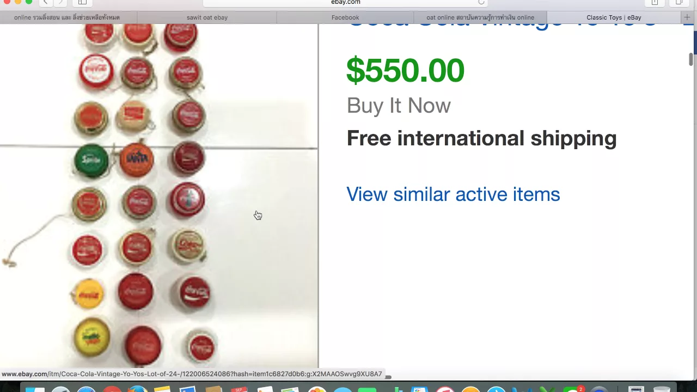This screenshot has width=697, height=392.
Task: Click Safari's forward navigation arrow
Action: click(x=60, y=3)
